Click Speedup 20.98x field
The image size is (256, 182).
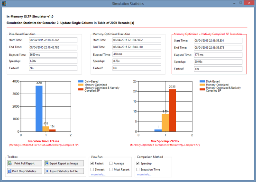tap(218, 62)
